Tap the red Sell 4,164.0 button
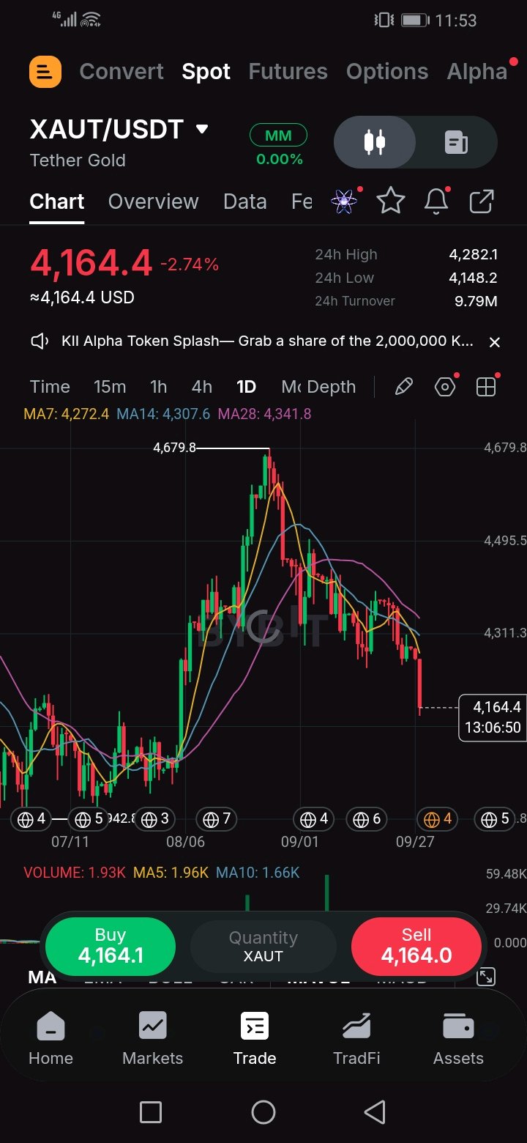Image resolution: width=527 pixels, height=1143 pixels. pos(416,946)
